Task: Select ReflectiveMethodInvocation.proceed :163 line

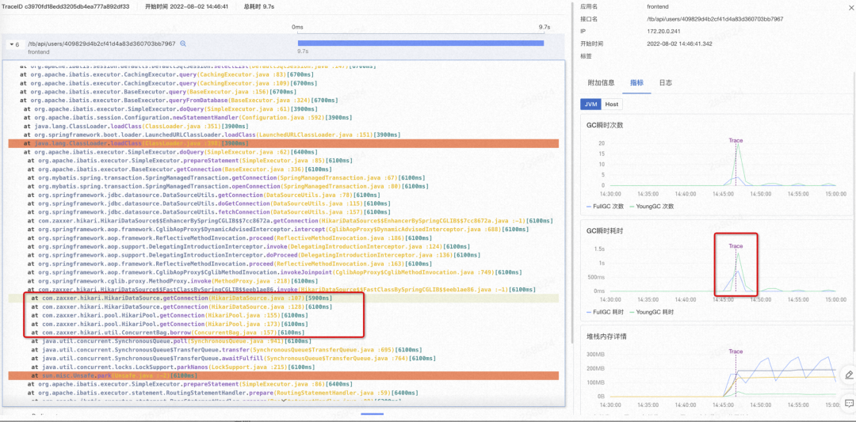Action: pyautogui.click(x=224, y=264)
